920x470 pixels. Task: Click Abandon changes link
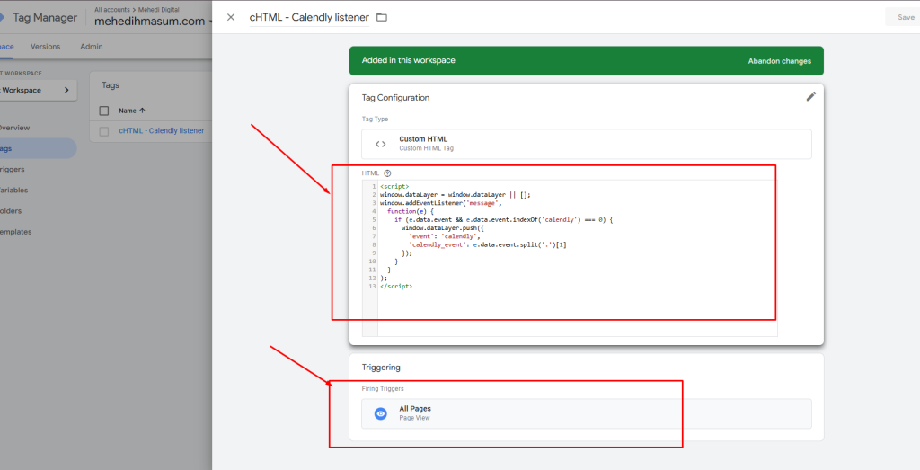coord(779,61)
